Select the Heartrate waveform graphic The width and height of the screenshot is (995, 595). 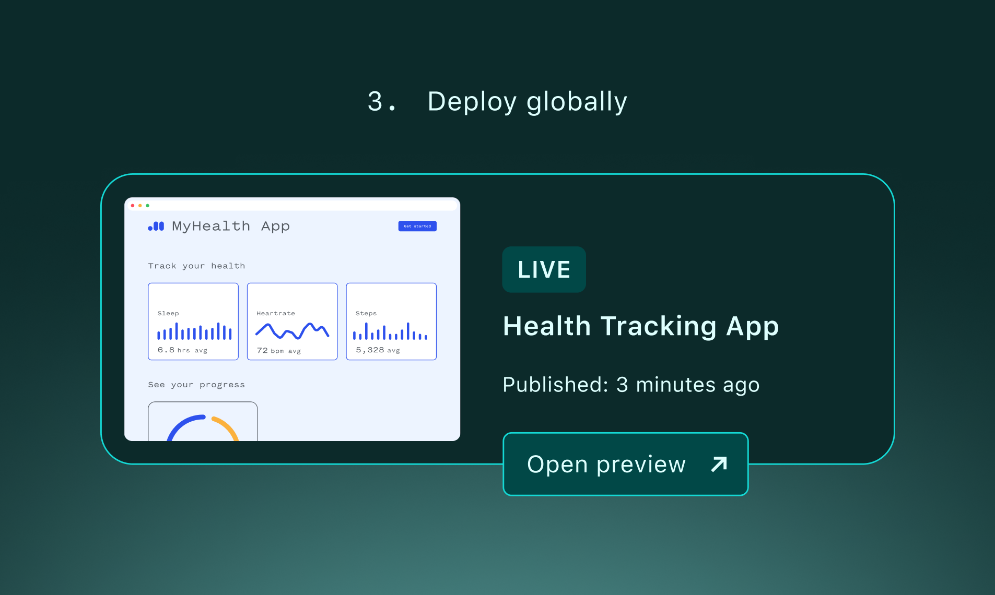pos(292,330)
